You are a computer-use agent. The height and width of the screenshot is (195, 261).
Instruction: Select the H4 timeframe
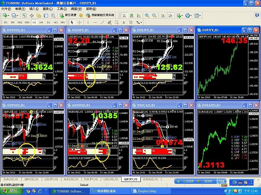pos(41,22)
